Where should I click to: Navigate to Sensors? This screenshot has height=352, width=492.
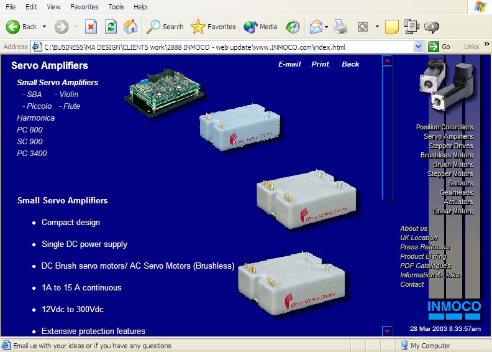coord(460,183)
